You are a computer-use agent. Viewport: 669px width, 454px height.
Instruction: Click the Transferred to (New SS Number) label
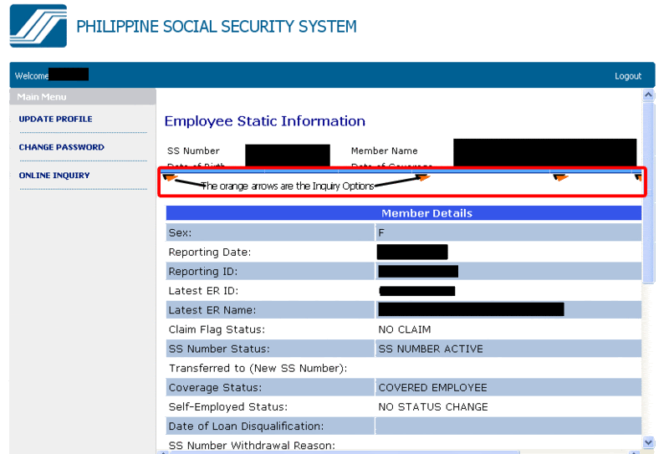coord(258,368)
